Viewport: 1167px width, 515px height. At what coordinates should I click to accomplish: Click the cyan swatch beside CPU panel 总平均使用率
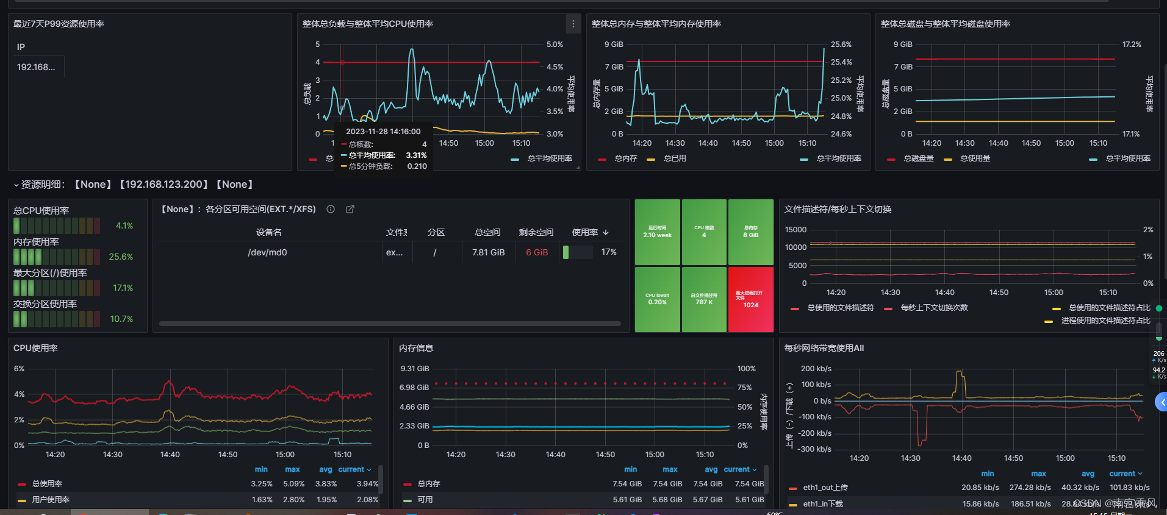click(x=515, y=159)
